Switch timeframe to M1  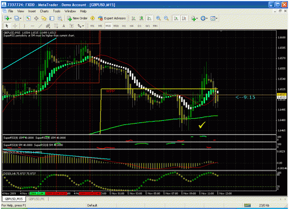92,26
